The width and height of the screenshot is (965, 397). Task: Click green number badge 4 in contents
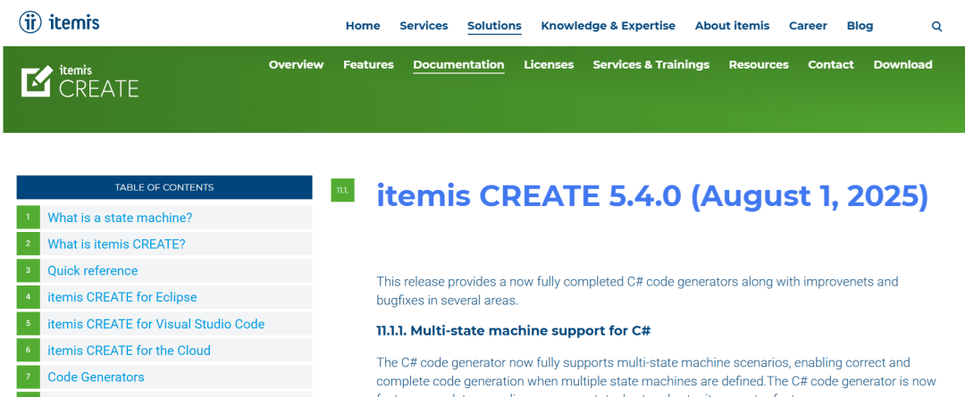point(29,297)
